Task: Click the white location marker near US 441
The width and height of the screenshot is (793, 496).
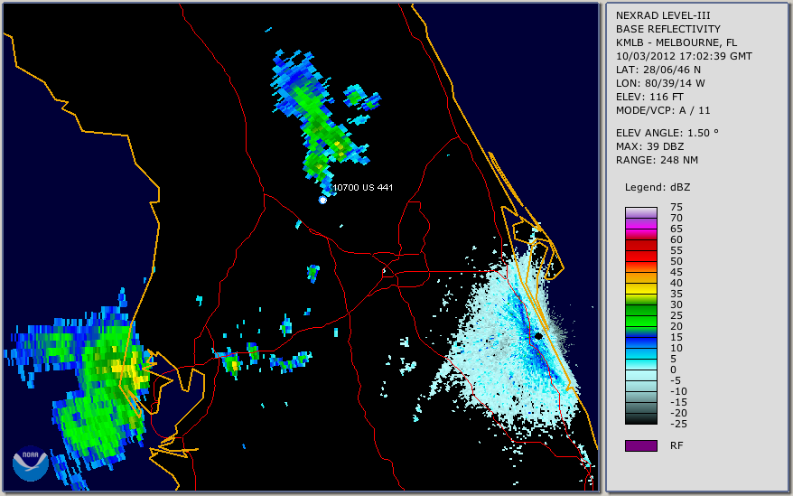Action: (322, 200)
